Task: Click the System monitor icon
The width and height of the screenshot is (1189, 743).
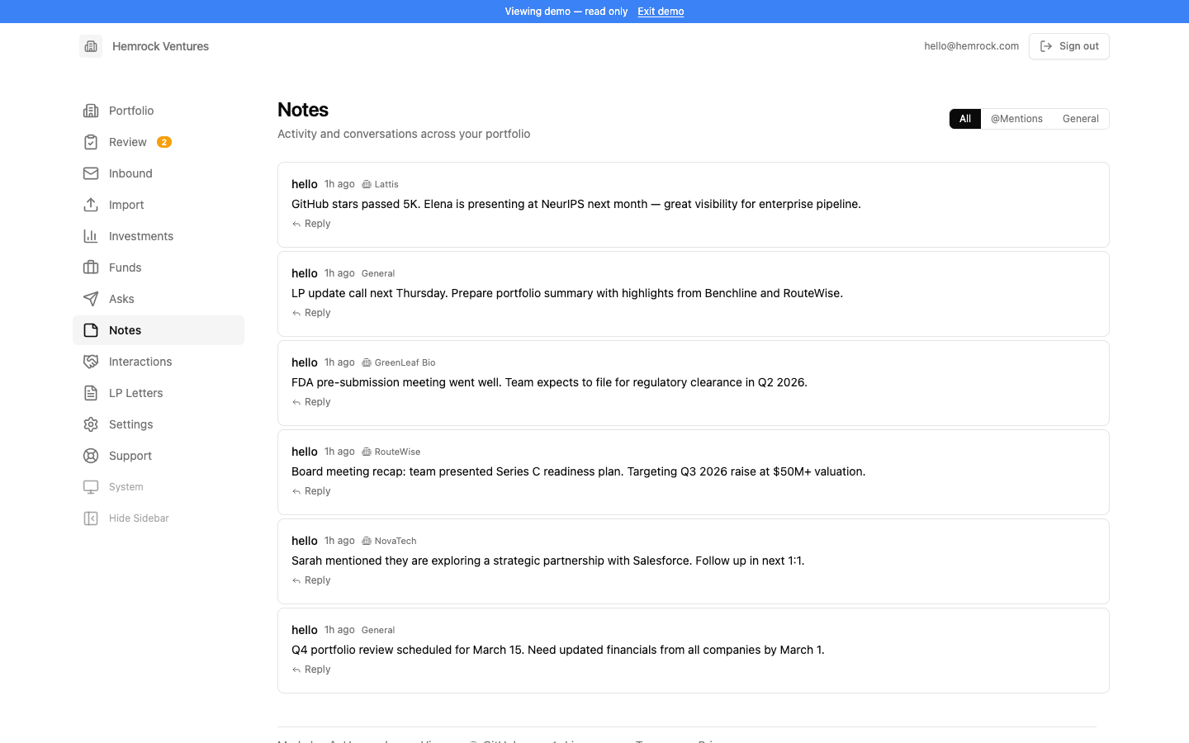Action: click(x=91, y=487)
